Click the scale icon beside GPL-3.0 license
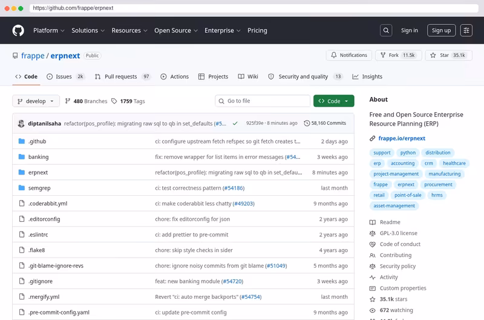484x320 pixels. [x=373, y=233]
